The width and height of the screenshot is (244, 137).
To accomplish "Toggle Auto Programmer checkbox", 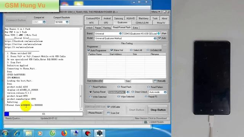I will 88,50.
